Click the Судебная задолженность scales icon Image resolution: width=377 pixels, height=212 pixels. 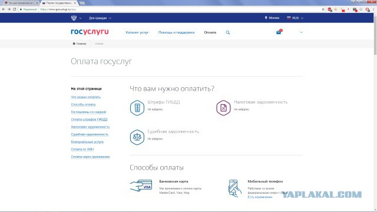pos(137,137)
